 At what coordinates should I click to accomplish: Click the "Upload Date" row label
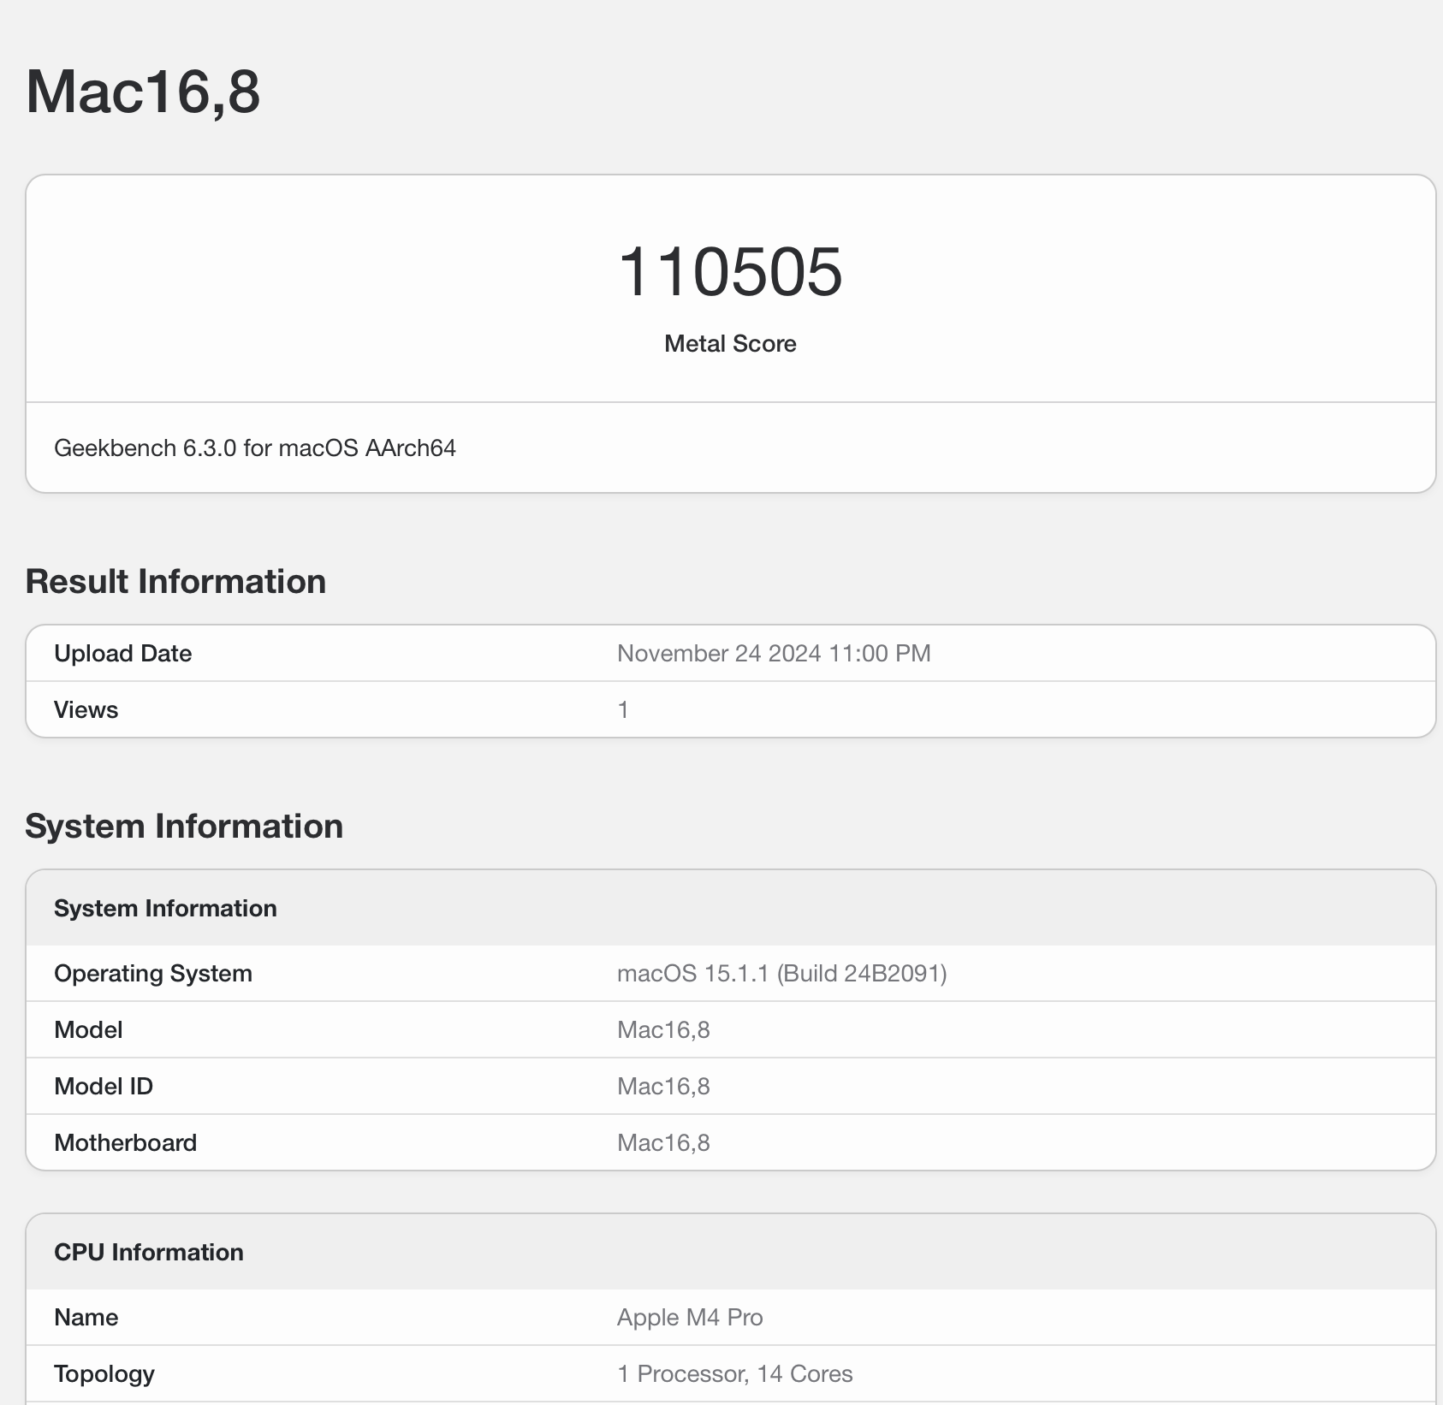[x=122, y=654]
